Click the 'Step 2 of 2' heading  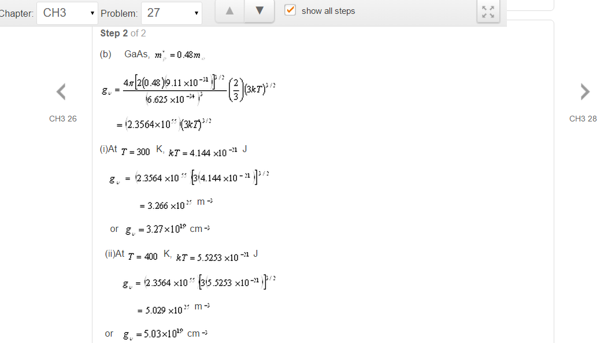123,33
